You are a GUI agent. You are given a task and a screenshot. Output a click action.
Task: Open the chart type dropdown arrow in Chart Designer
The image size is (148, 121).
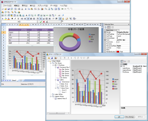(x=58, y=58)
